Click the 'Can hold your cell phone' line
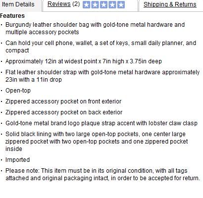This screenshot has height=198, width=203. pos(101,47)
